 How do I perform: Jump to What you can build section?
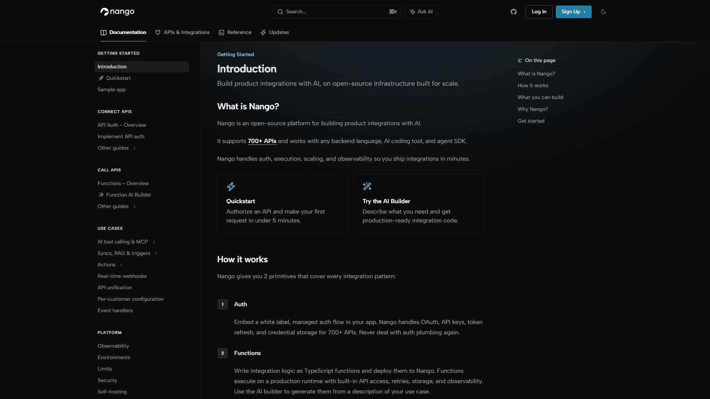(x=540, y=97)
